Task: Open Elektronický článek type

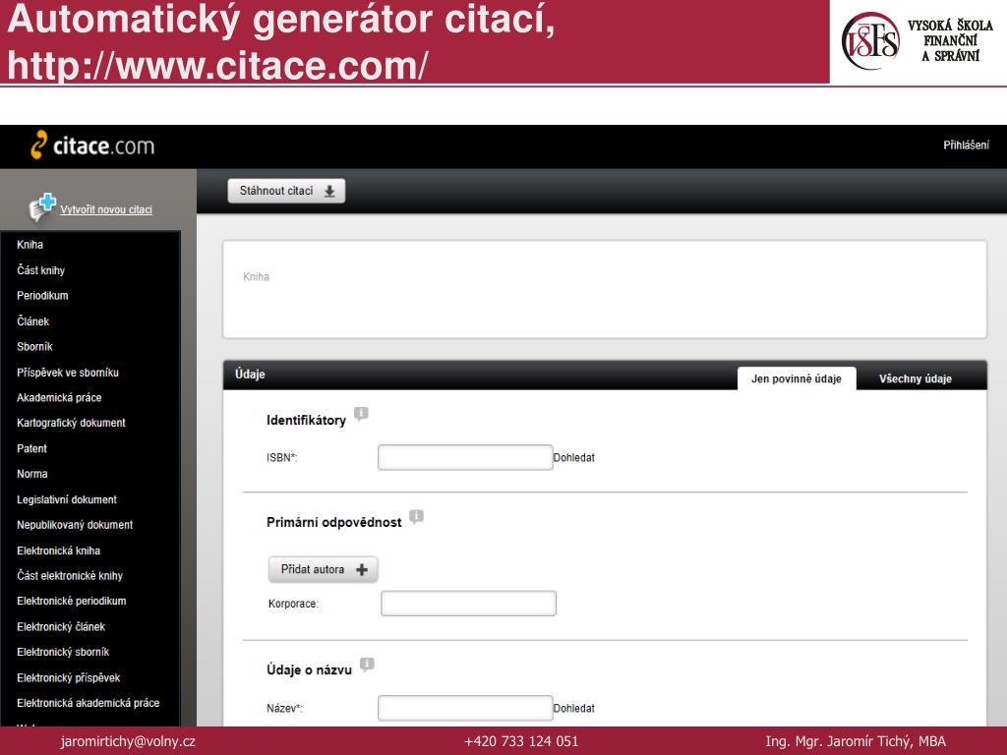Action: (x=61, y=626)
